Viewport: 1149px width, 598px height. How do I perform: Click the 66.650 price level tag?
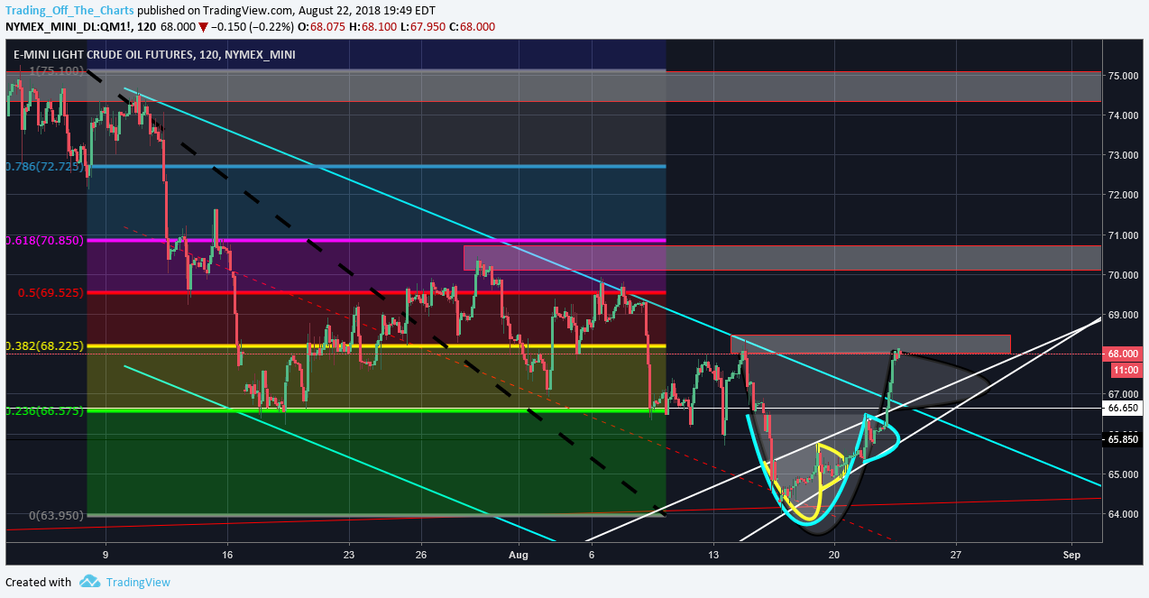[1125, 408]
